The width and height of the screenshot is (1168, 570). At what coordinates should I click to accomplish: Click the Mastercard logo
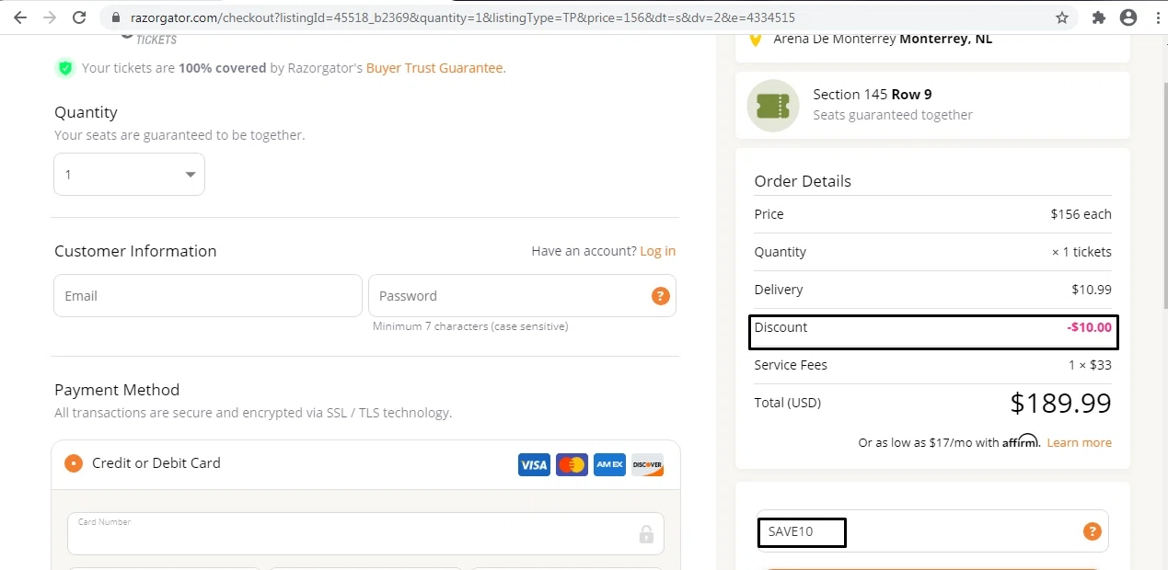(x=572, y=464)
